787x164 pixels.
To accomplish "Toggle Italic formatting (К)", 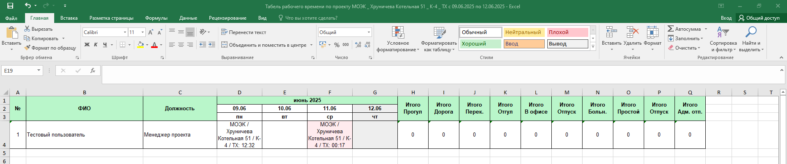I will click(x=96, y=45).
